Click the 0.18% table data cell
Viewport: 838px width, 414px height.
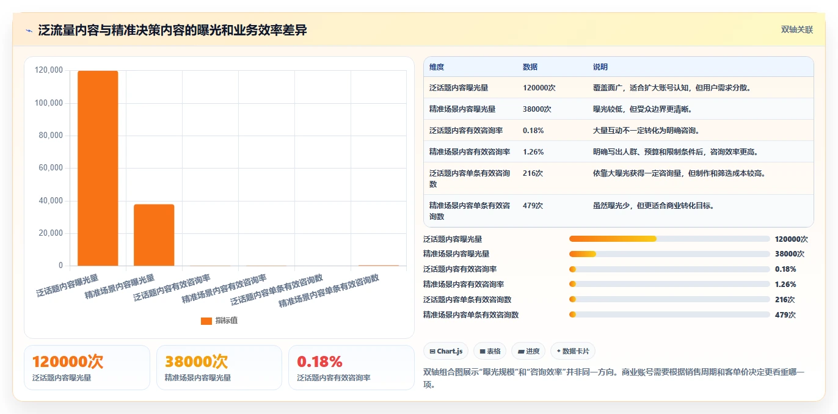(533, 130)
